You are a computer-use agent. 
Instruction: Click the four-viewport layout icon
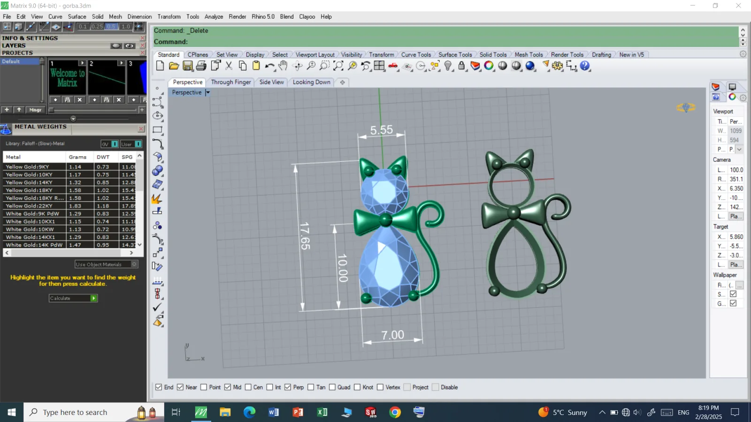379,66
